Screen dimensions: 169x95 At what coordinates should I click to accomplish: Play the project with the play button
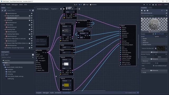click(x=144, y=5)
